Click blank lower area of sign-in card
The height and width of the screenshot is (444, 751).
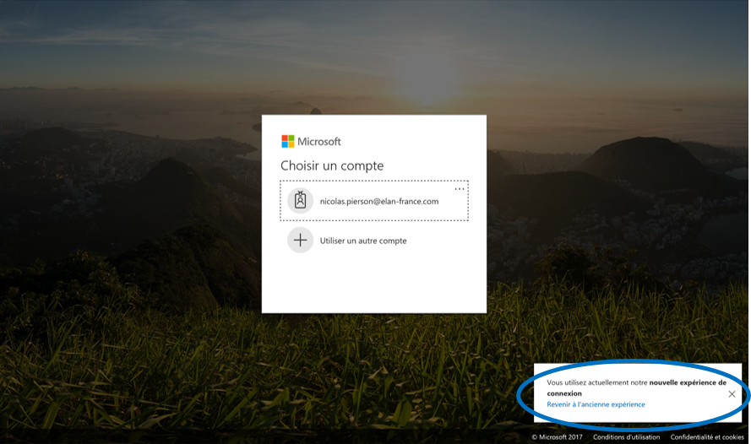coord(373,287)
